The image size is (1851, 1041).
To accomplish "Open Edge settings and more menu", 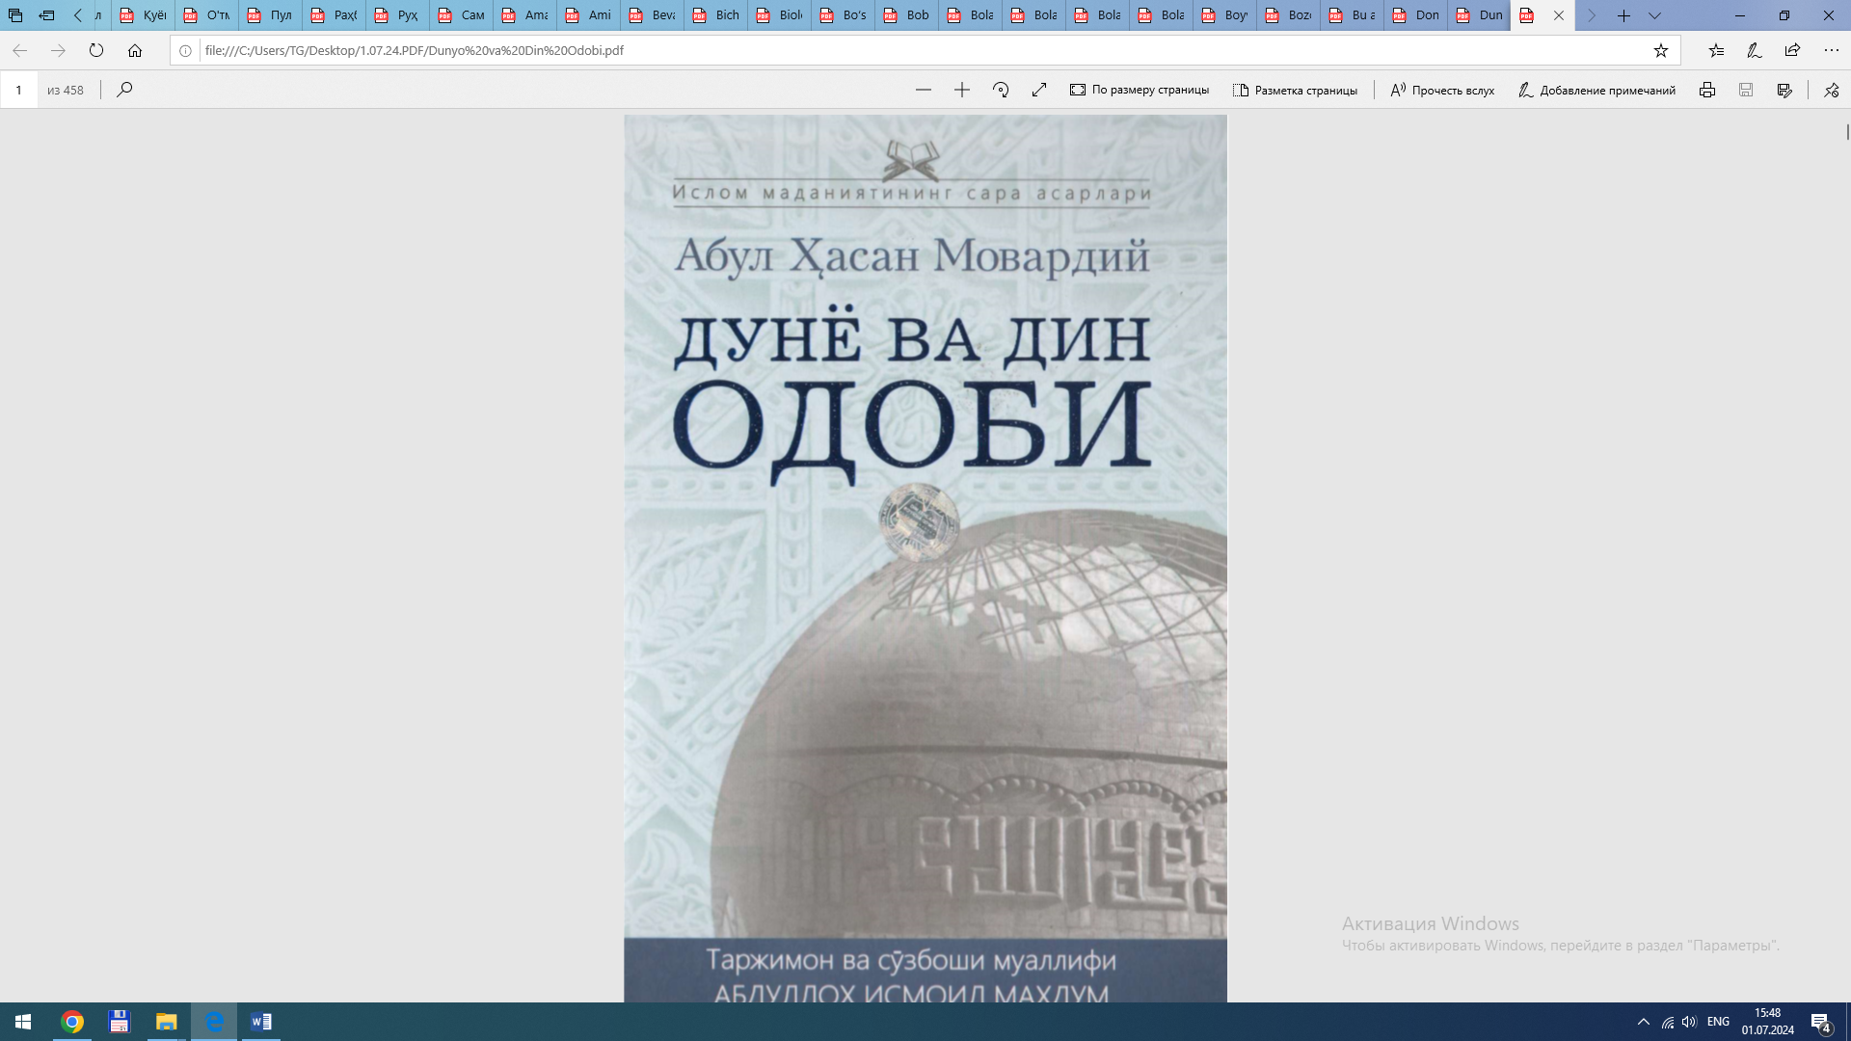I will pos(1831,50).
